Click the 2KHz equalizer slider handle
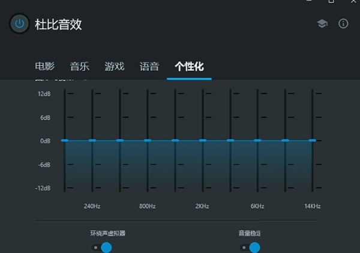This screenshot has width=360, height=253. [203, 140]
